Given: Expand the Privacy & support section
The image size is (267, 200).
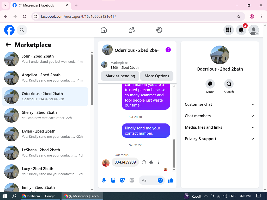Looking at the screenshot, I should [x=220, y=139].
